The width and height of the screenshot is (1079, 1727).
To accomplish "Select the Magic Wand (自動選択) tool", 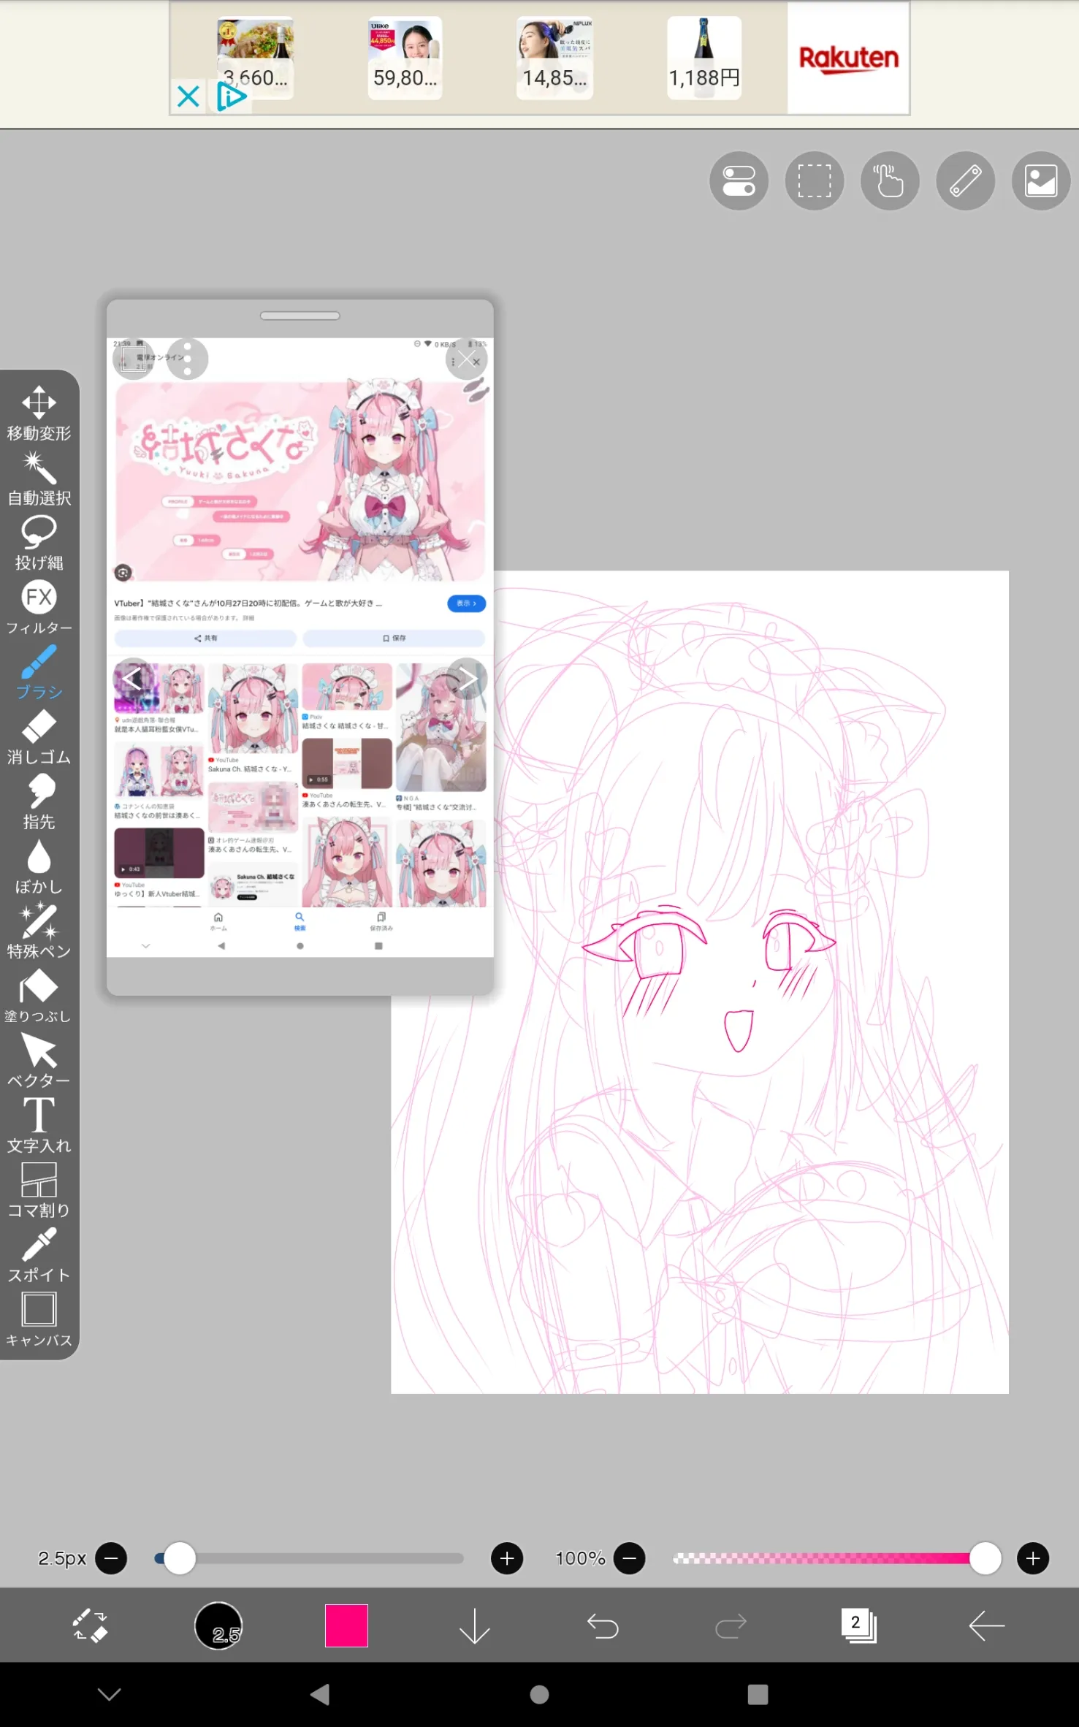I will [x=39, y=479].
